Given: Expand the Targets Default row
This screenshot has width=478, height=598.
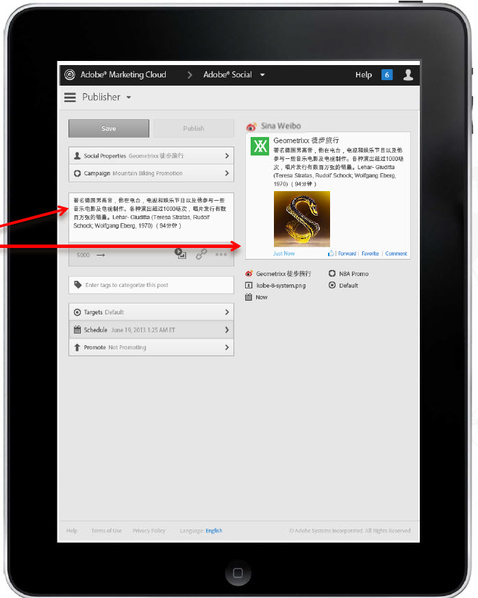Looking at the screenshot, I should tap(151, 312).
